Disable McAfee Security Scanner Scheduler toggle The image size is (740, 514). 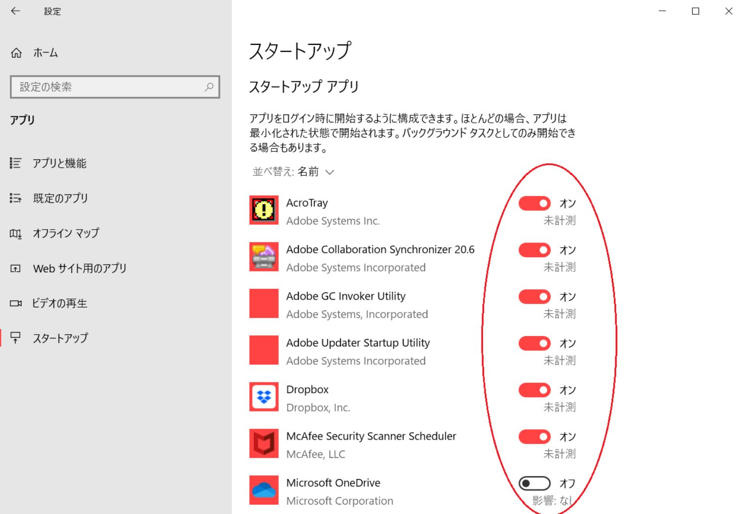pyautogui.click(x=534, y=437)
